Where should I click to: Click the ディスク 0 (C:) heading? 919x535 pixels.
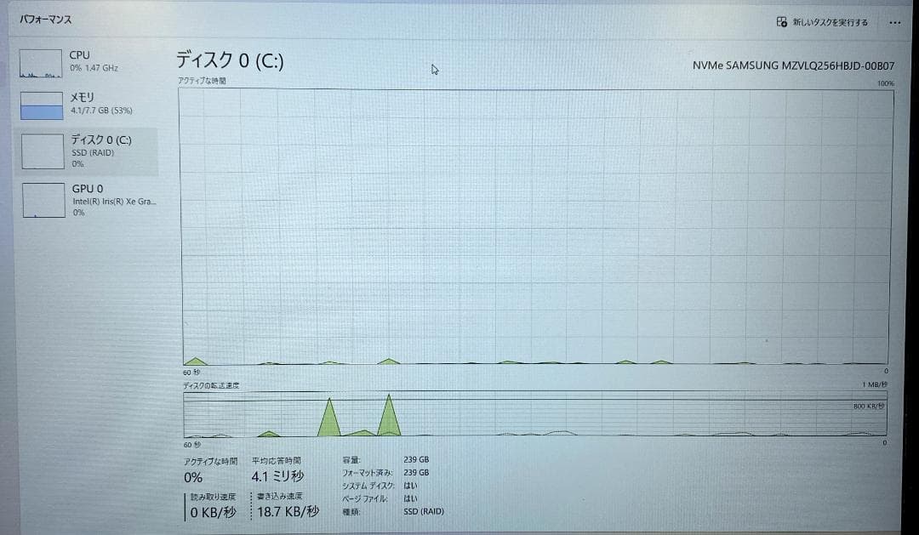pyautogui.click(x=230, y=60)
